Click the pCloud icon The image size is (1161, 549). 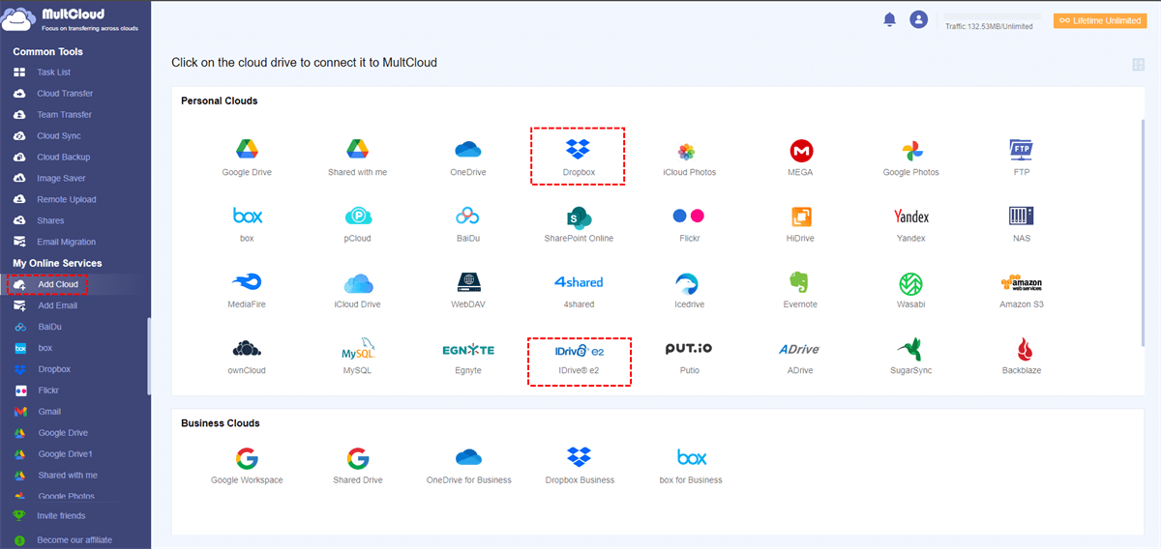coord(358,217)
